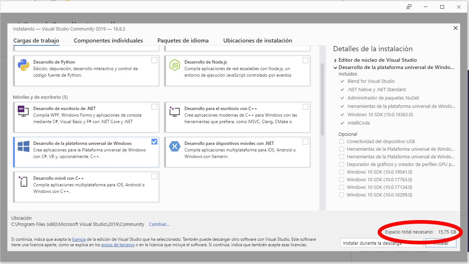
Task: Click Windows 10 SDK (10.0.18362.0) included item
Action: click(380, 115)
